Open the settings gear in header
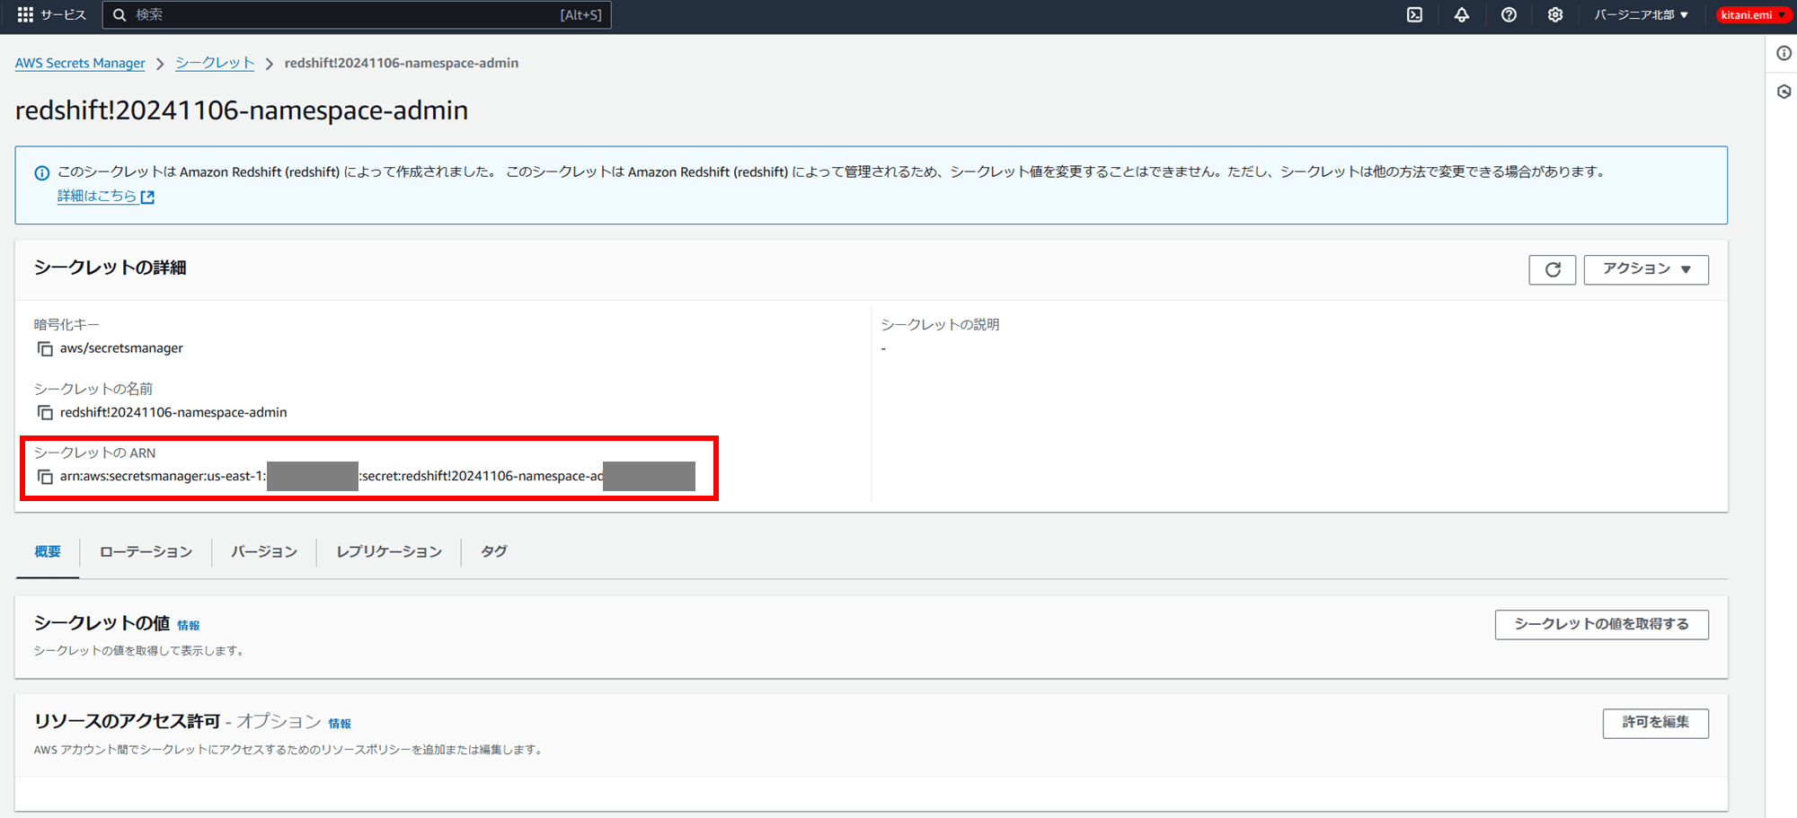The height and width of the screenshot is (818, 1797). coord(1555,14)
